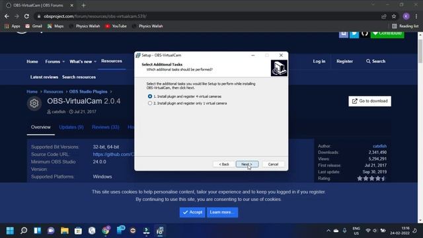Click the browser forward arrow
Screen dimensions: 423x238
click(17, 16)
